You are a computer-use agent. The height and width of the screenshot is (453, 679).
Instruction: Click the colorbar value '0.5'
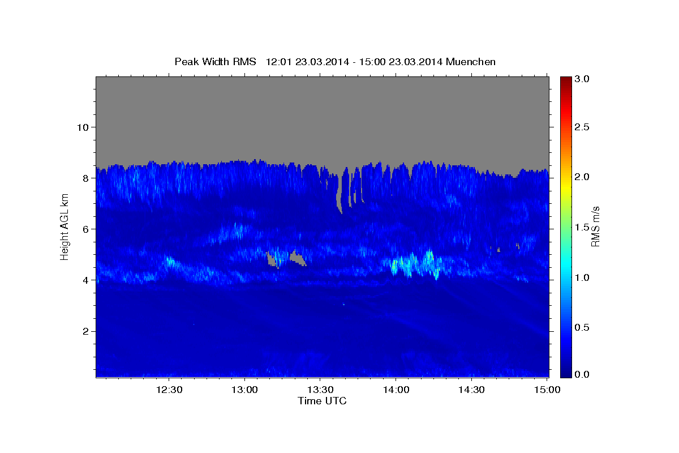coord(583,327)
